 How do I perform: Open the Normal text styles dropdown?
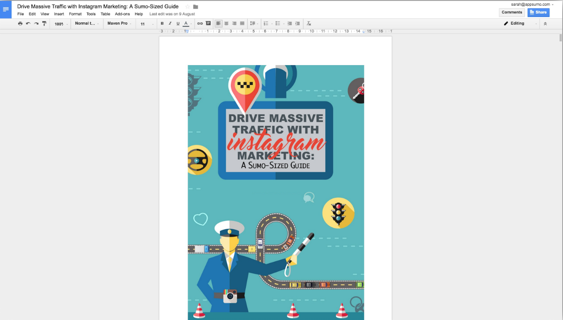(x=86, y=23)
